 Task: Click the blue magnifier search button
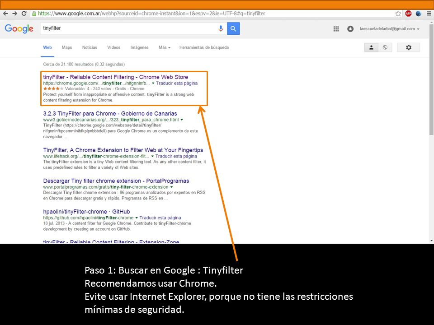coord(233,28)
